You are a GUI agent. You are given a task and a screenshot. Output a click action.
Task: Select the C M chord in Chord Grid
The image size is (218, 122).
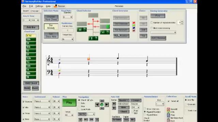tap(31, 36)
